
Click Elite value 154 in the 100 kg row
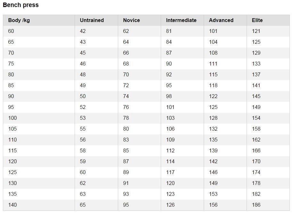[x=256, y=118]
